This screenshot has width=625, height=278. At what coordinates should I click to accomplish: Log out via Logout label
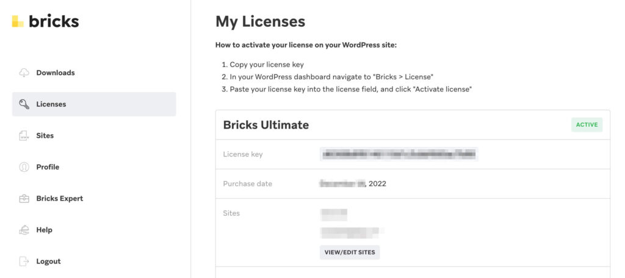49,262
